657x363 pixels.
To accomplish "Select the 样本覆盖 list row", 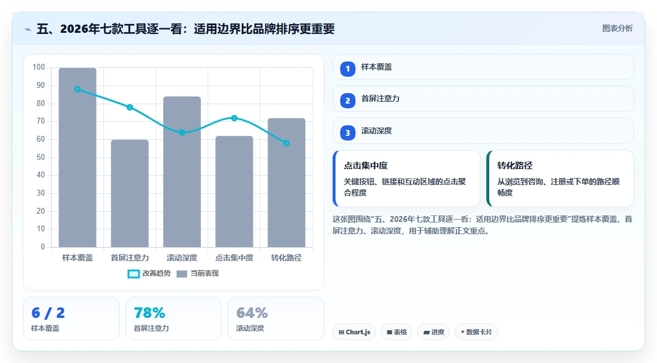I will click(x=483, y=67).
